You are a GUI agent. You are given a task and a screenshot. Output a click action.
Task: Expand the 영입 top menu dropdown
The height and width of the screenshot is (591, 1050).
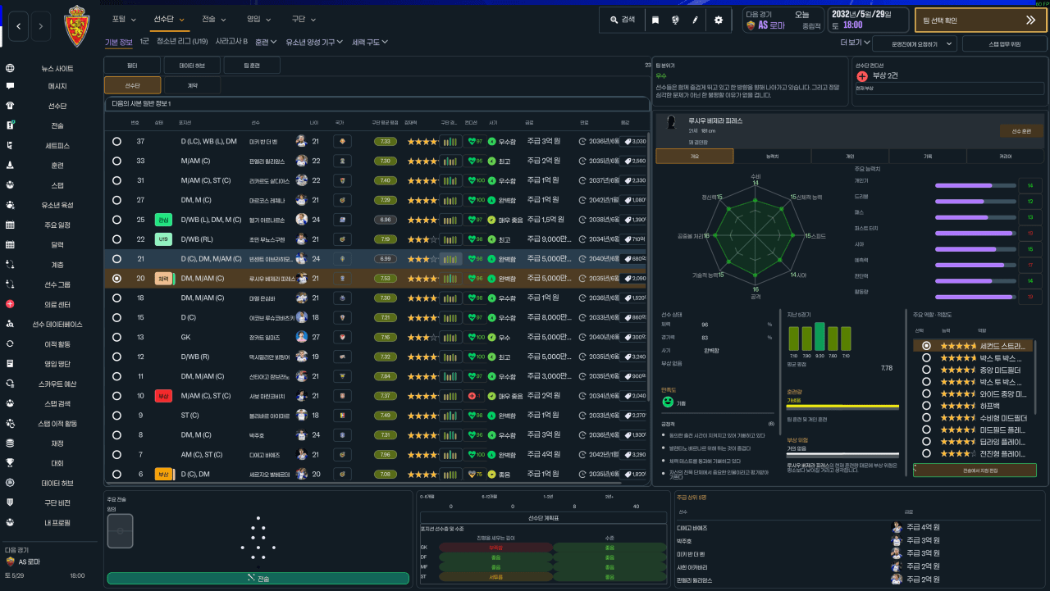click(x=258, y=19)
